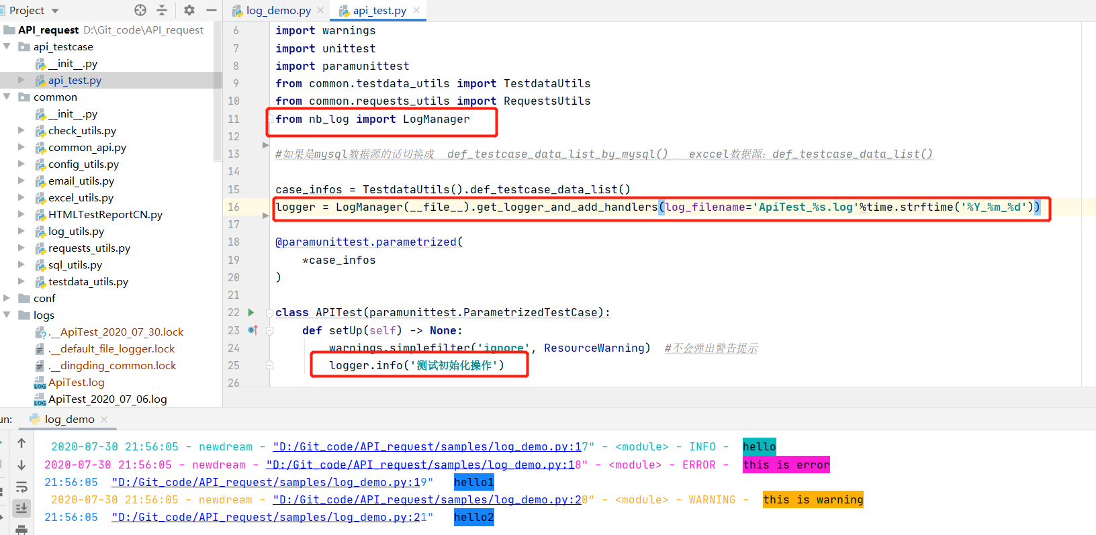Toggle code fold at def setUp line

coord(269,330)
